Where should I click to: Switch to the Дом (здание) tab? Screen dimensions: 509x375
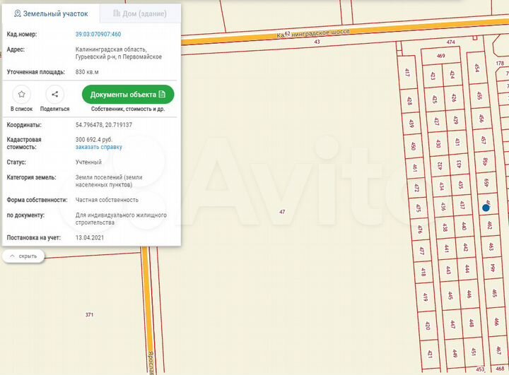tap(141, 13)
